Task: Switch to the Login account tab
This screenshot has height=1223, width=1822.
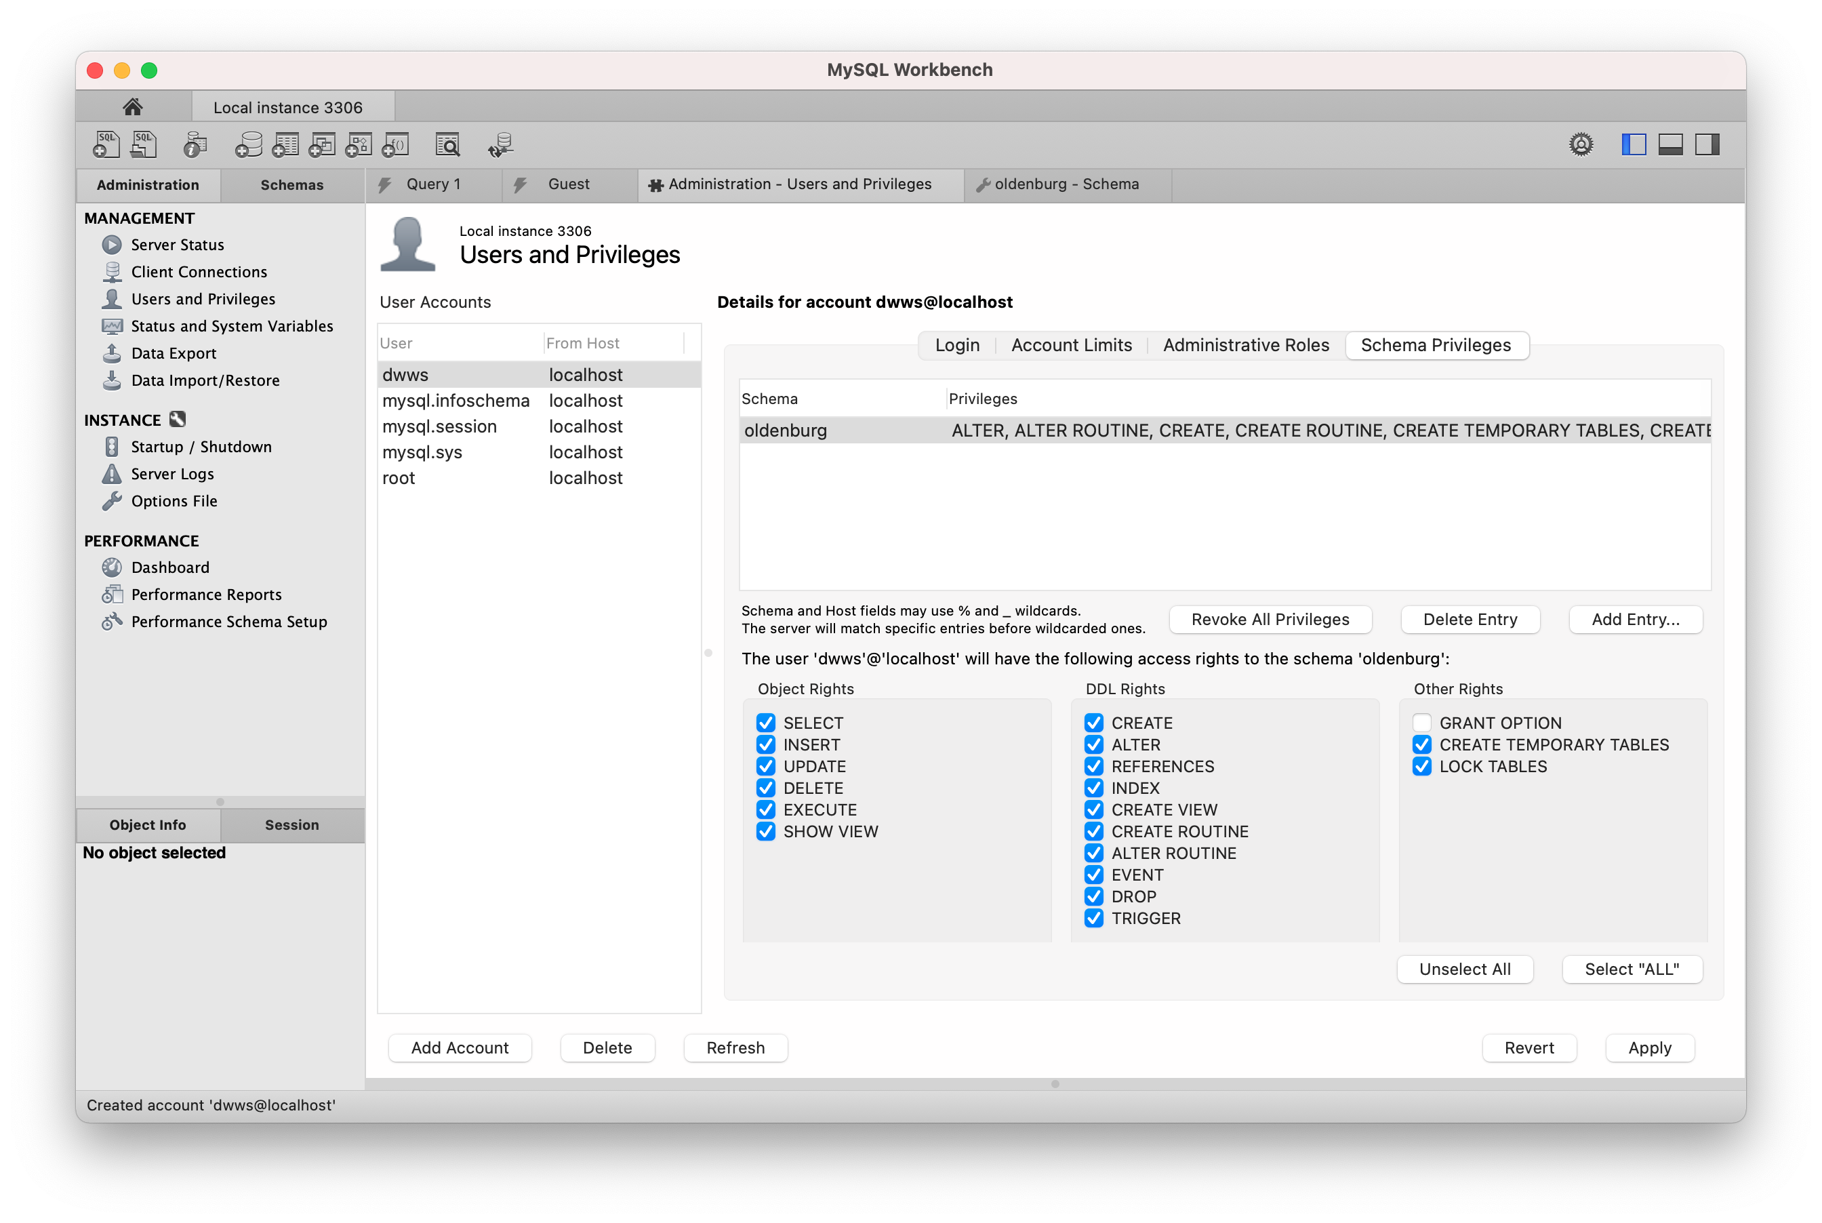Action: tap(955, 345)
